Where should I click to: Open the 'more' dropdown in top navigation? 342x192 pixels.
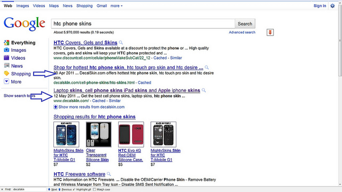(116, 6)
